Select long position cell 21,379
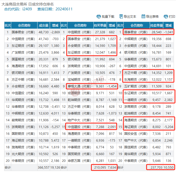The height and width of the screenshot is (172, 176). pyautogui.click(x=100, y=39)
